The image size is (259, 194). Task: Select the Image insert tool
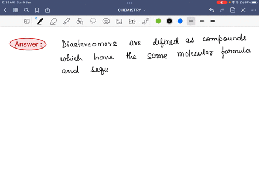point(119,21)
